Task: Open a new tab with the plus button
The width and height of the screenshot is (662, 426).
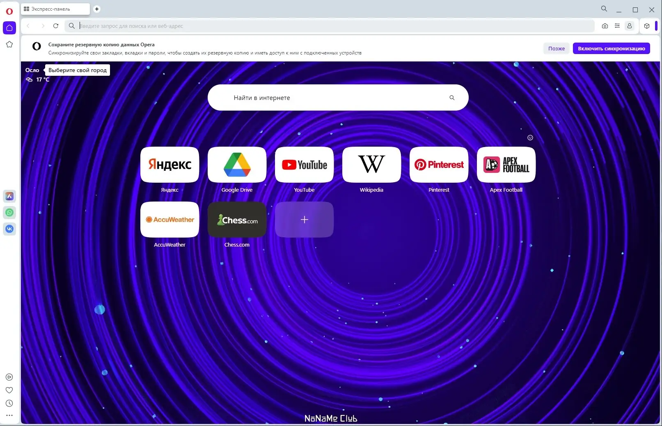Action: pos(97,9)
